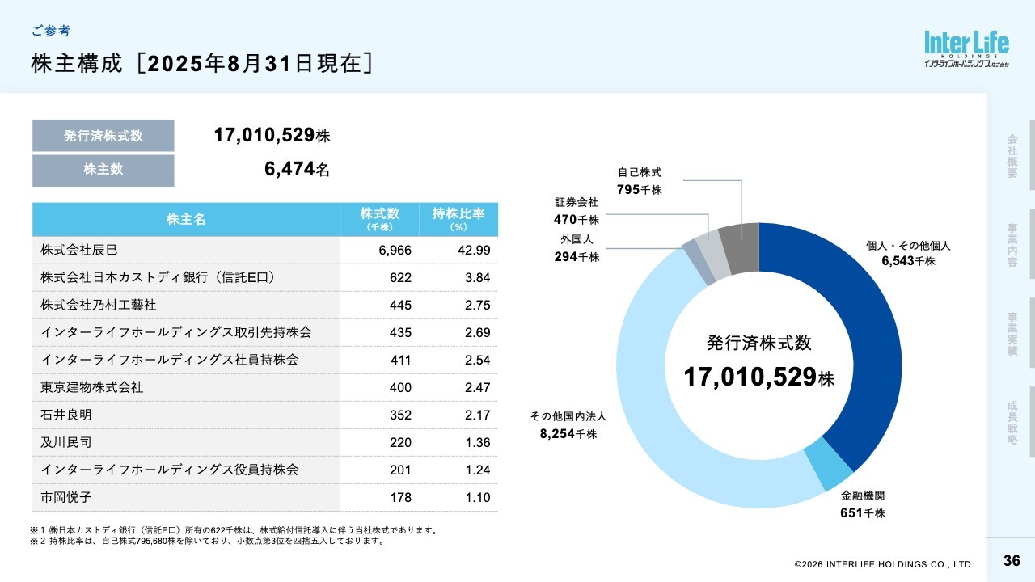This screenshot has width=1035, height=582.
Task: Click the 株主数 label box
Action: [103, 171]
